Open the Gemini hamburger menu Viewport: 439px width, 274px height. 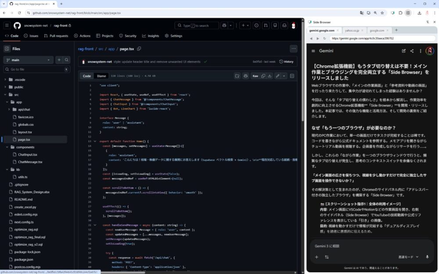[313, 51]
